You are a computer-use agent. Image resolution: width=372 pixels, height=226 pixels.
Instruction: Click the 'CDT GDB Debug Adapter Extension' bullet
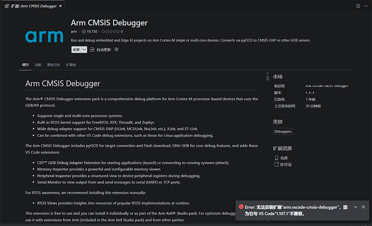[133, 162]
